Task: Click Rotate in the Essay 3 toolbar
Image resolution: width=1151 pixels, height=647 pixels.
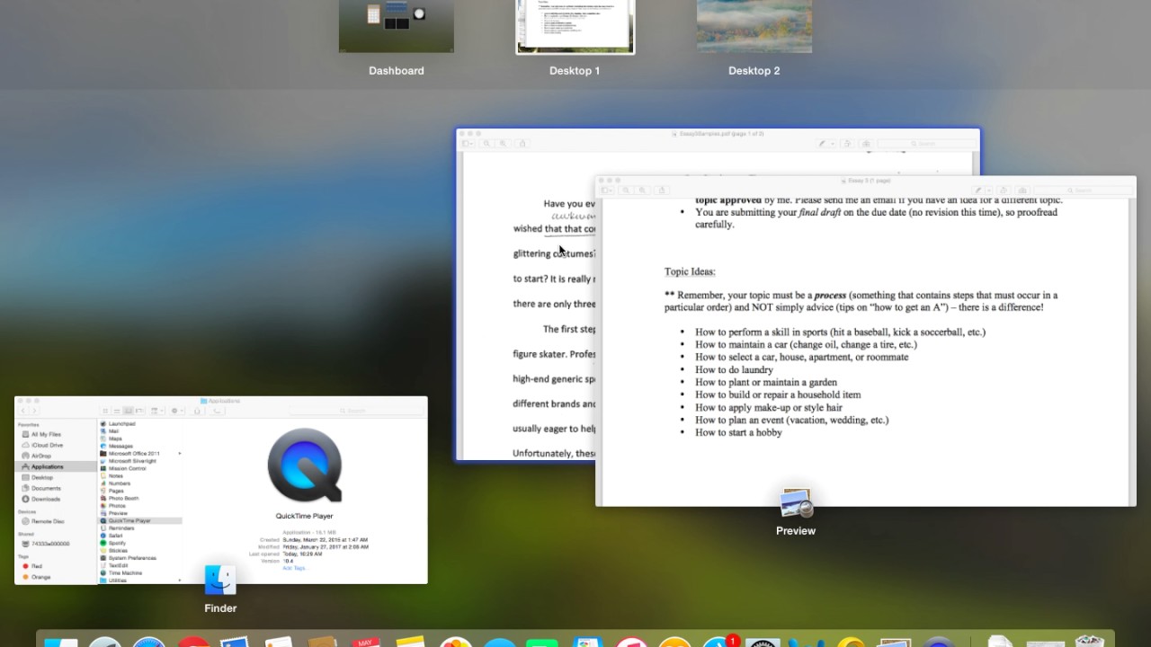Action: [x=1004, y=191]
